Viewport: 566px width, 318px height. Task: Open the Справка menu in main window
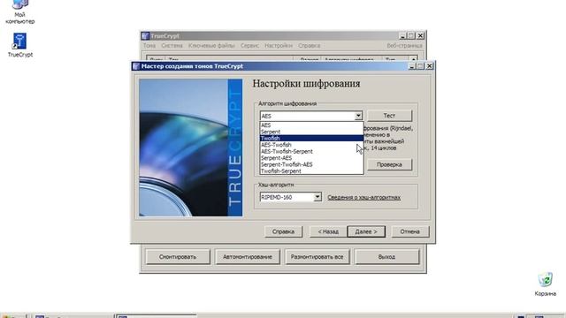(309, 45)
